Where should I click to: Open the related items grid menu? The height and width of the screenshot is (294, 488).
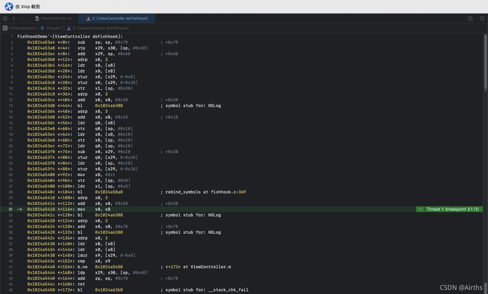coord(5,18)
